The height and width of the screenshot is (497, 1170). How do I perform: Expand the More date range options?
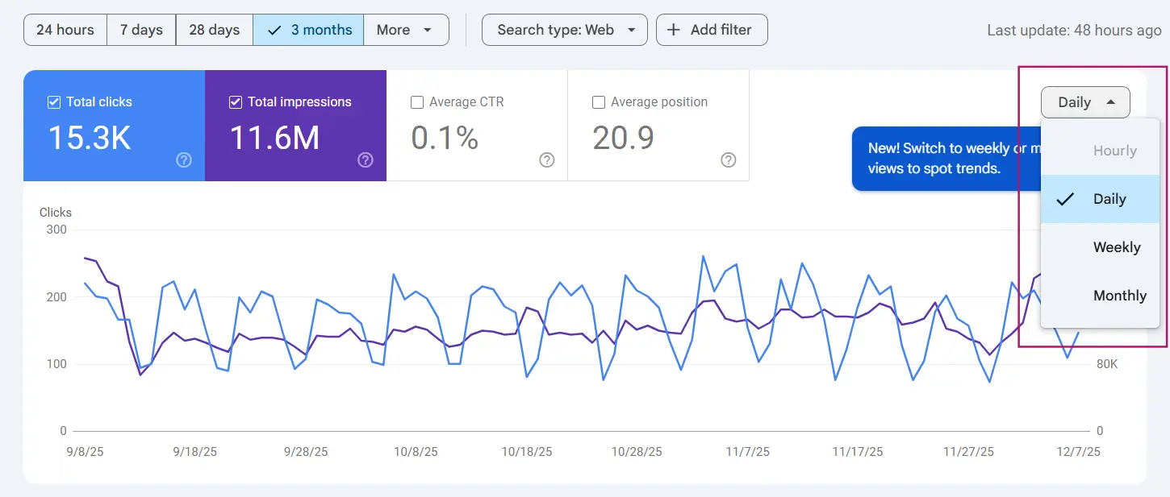point(406,30)
